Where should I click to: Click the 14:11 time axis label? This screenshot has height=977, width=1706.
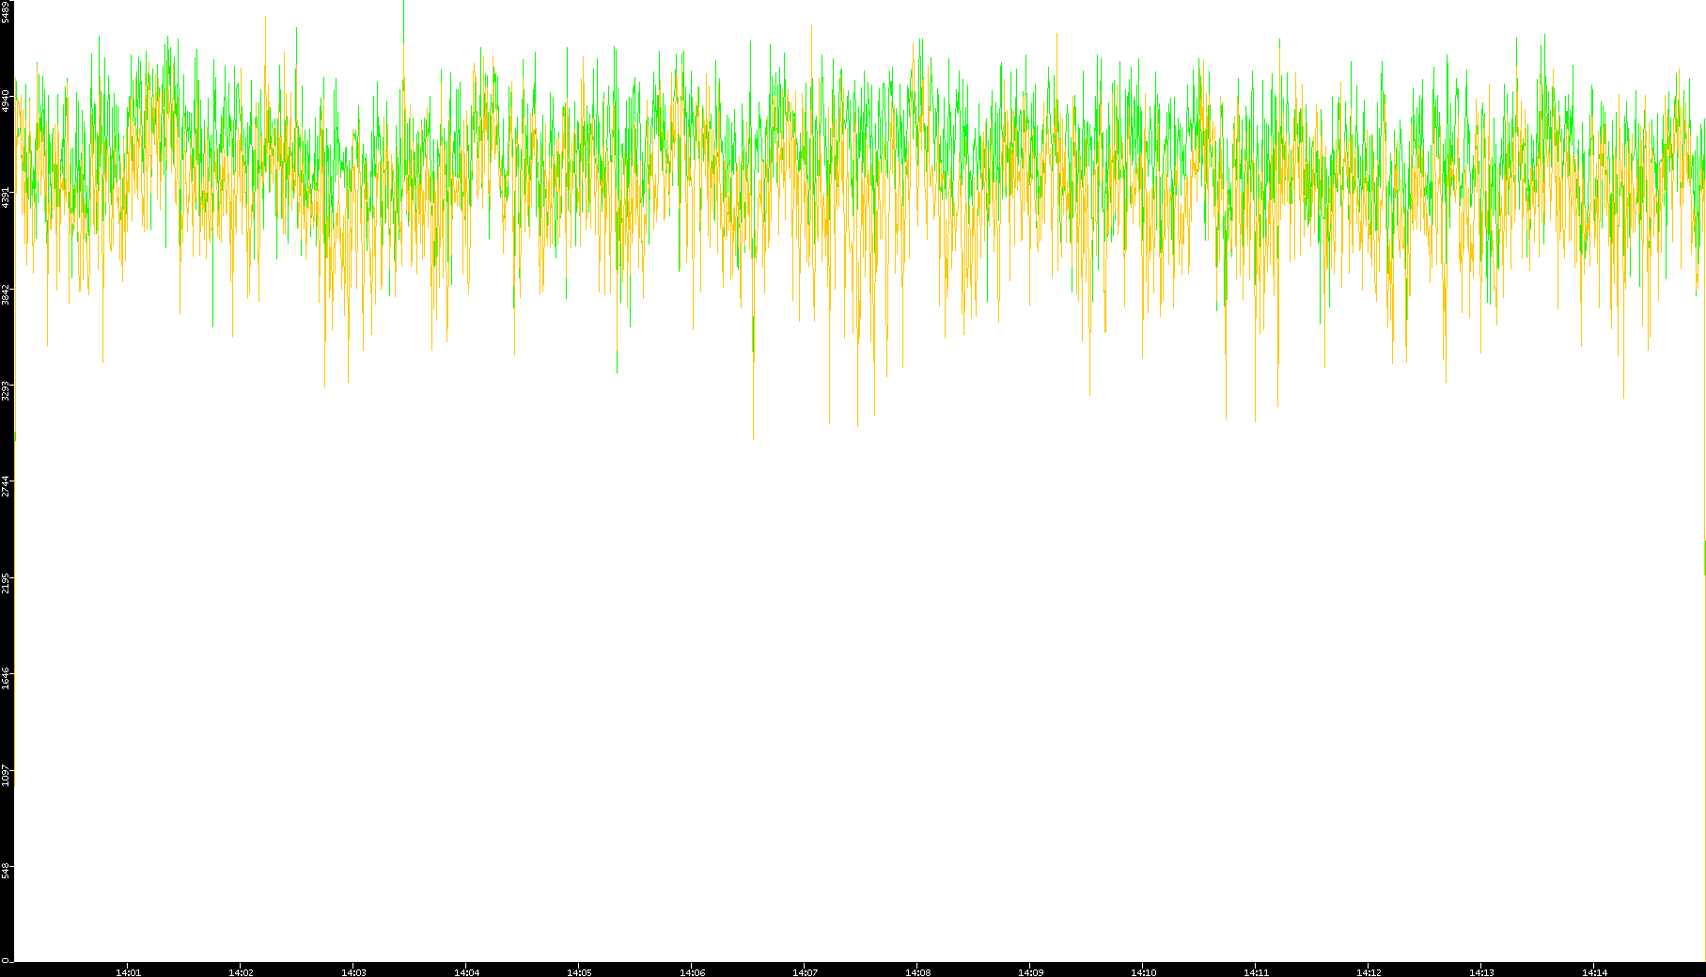click(1256, 972)
